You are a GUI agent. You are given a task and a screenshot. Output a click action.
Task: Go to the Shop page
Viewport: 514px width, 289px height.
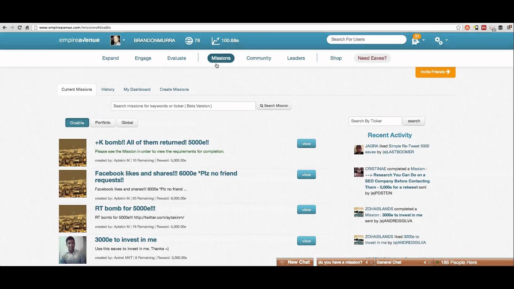[x=336, y=58]
